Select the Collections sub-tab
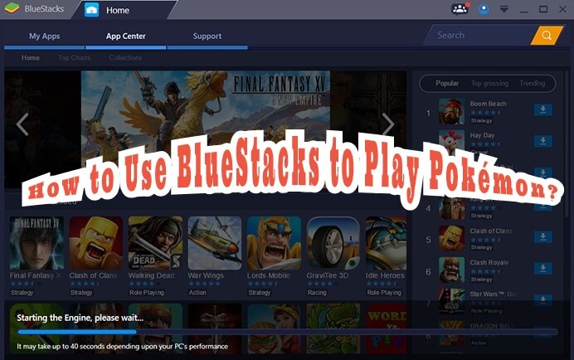Image resolution: width=574 pixels, height=360 pixels. (125, 57)
